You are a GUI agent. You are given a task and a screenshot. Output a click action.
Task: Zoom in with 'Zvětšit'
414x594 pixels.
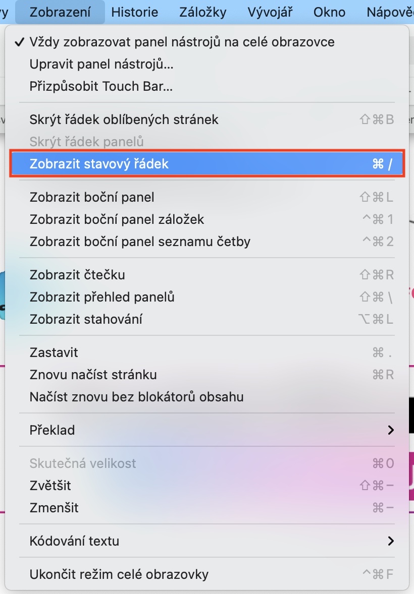tap(50, 486)
